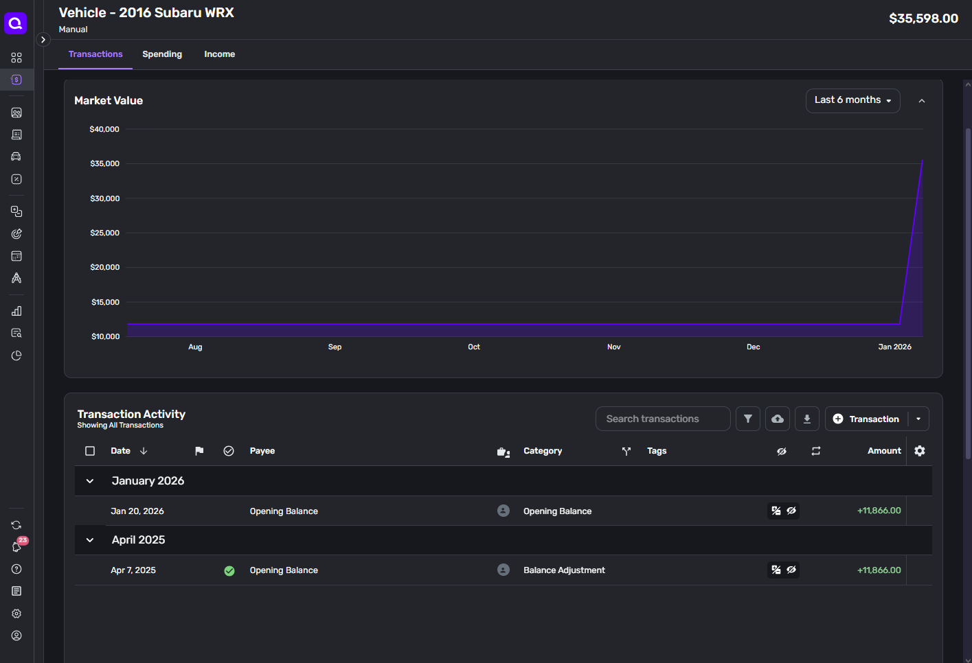The image size is (972, 663).
Task: Click the news document icon near the sidebar bottom
Action: [x=16, y=591]
